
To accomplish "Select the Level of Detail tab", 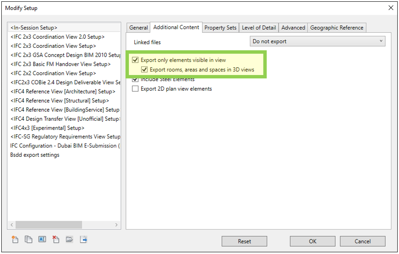I will point(259,27).
